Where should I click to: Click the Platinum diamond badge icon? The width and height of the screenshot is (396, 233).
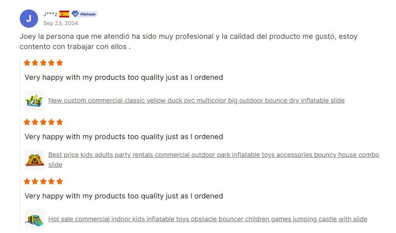(x=75, y=14)
